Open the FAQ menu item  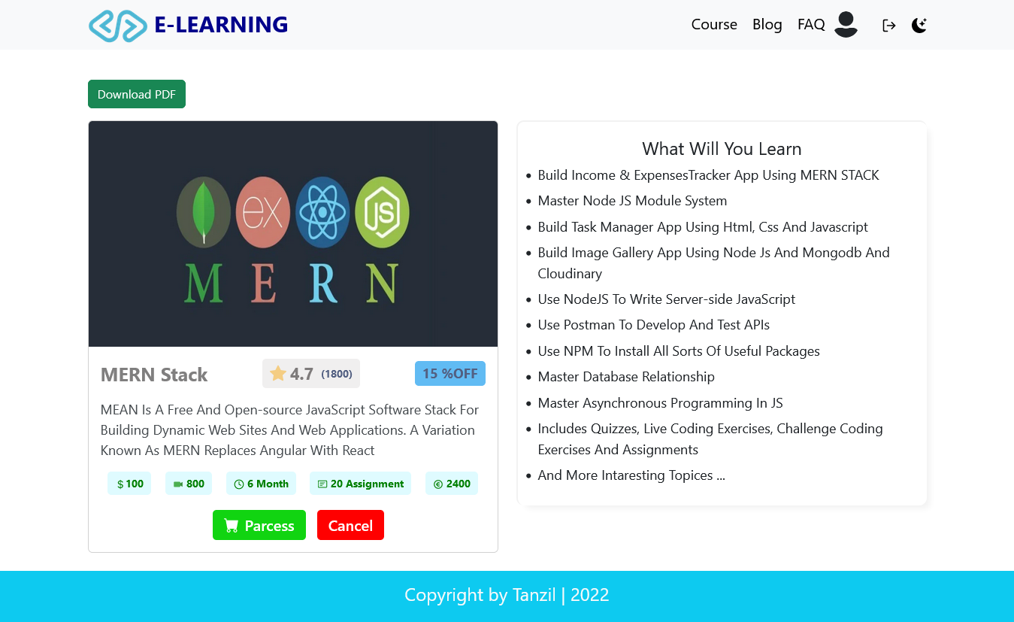pyautogui.click(x=811, y=25)
